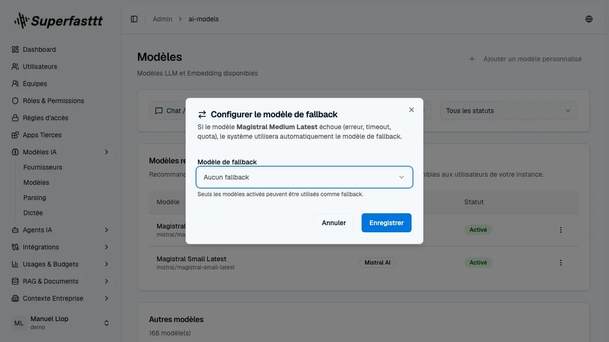
Task: Open the three-dot menu for Magistral Medium row
Action: [561, 230]
